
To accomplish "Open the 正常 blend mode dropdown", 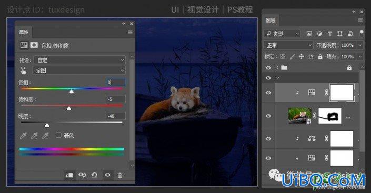I will 288,45.
